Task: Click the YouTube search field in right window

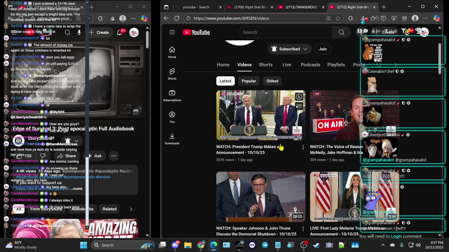Action: click(x=285, y=32)
